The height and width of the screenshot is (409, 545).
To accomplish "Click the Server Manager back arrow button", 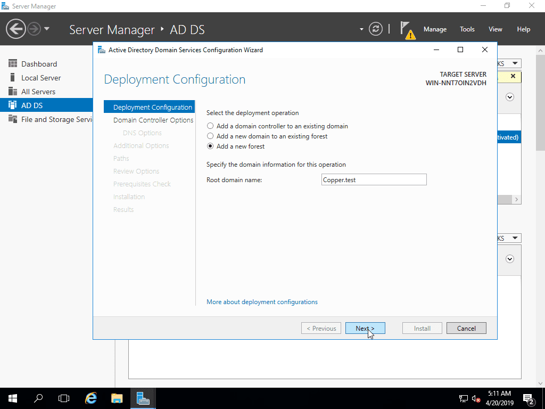I will (x=16, y=29).
